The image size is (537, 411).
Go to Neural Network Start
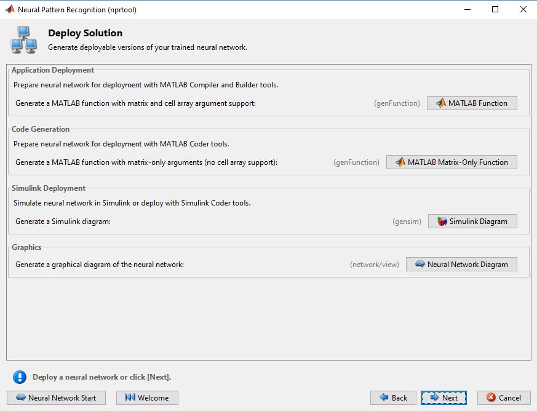(x=56, y=397)
